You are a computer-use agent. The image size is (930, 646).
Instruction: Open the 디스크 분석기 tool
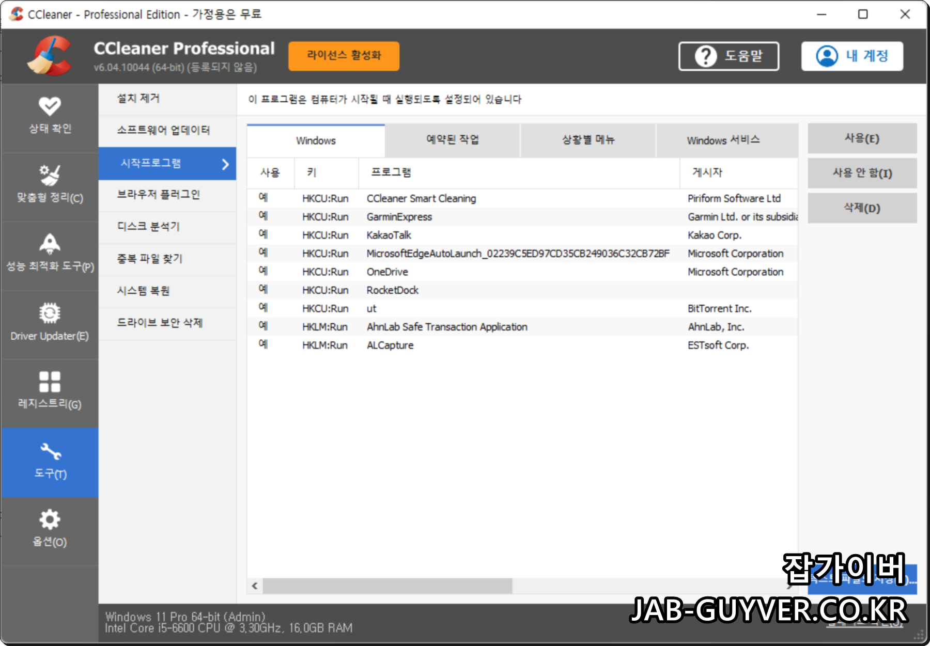click(167, 227)
